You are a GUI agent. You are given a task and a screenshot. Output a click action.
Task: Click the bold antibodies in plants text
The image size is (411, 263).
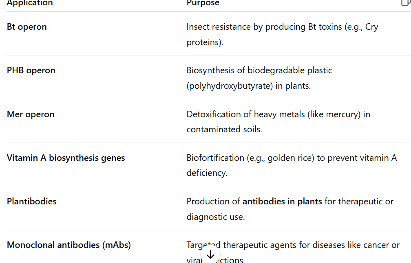tap(282, 202)
